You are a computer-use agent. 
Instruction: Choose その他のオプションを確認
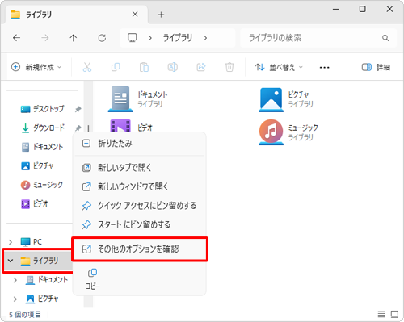pos(140,249)
